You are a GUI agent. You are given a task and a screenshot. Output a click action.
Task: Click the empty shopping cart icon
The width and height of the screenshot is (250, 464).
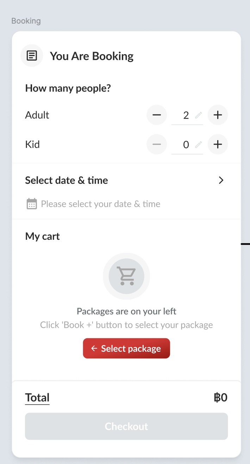tap(126, 276)
